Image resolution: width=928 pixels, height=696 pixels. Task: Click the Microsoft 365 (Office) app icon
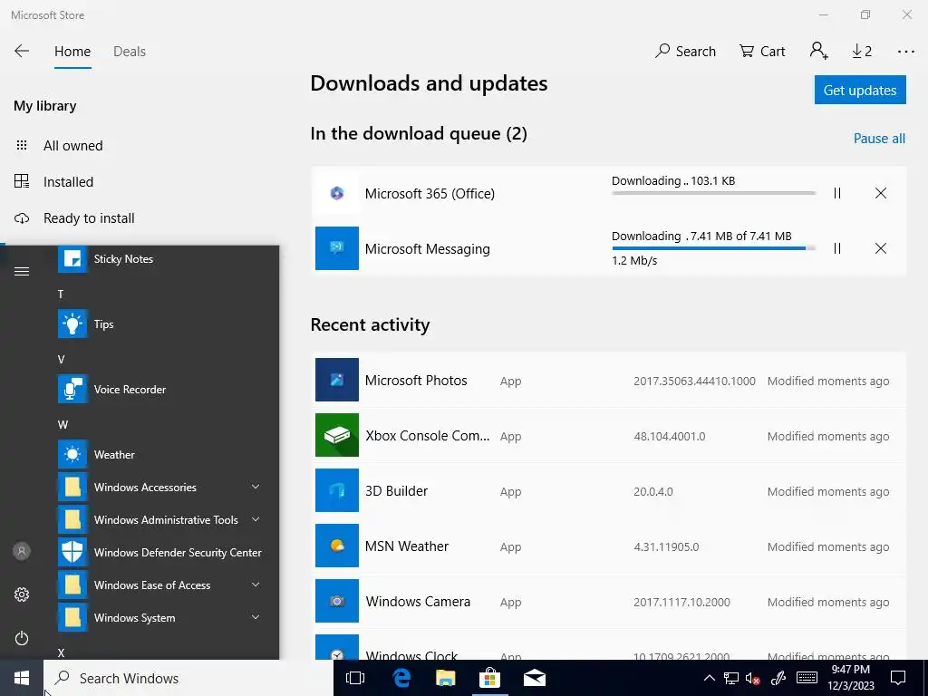pos(337,193)
